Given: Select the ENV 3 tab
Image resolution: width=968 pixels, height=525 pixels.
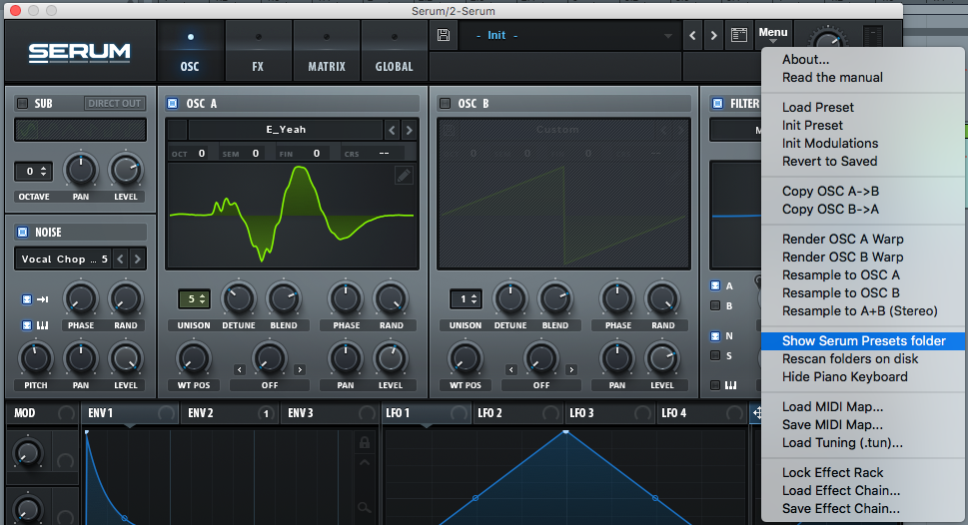Looking at the screenshot, I should (x=331, y=413).
